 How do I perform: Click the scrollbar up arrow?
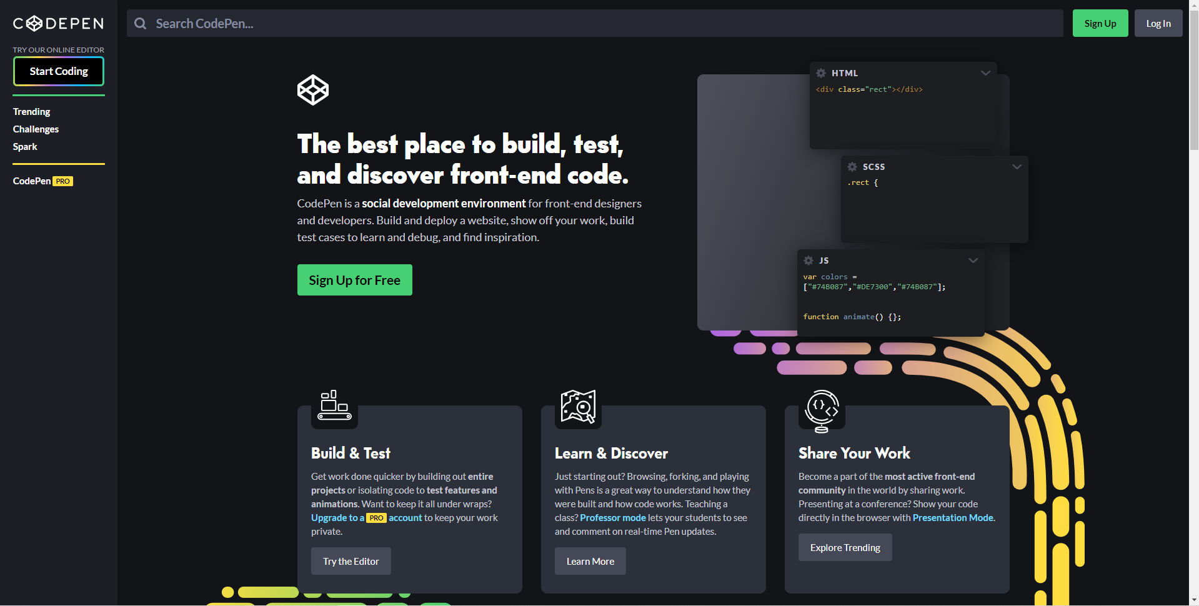click(1194, 5)
